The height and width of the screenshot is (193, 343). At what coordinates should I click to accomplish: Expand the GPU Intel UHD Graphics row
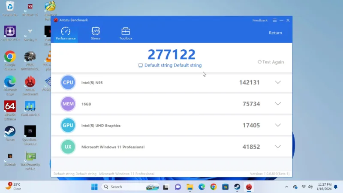coord(277,125)
